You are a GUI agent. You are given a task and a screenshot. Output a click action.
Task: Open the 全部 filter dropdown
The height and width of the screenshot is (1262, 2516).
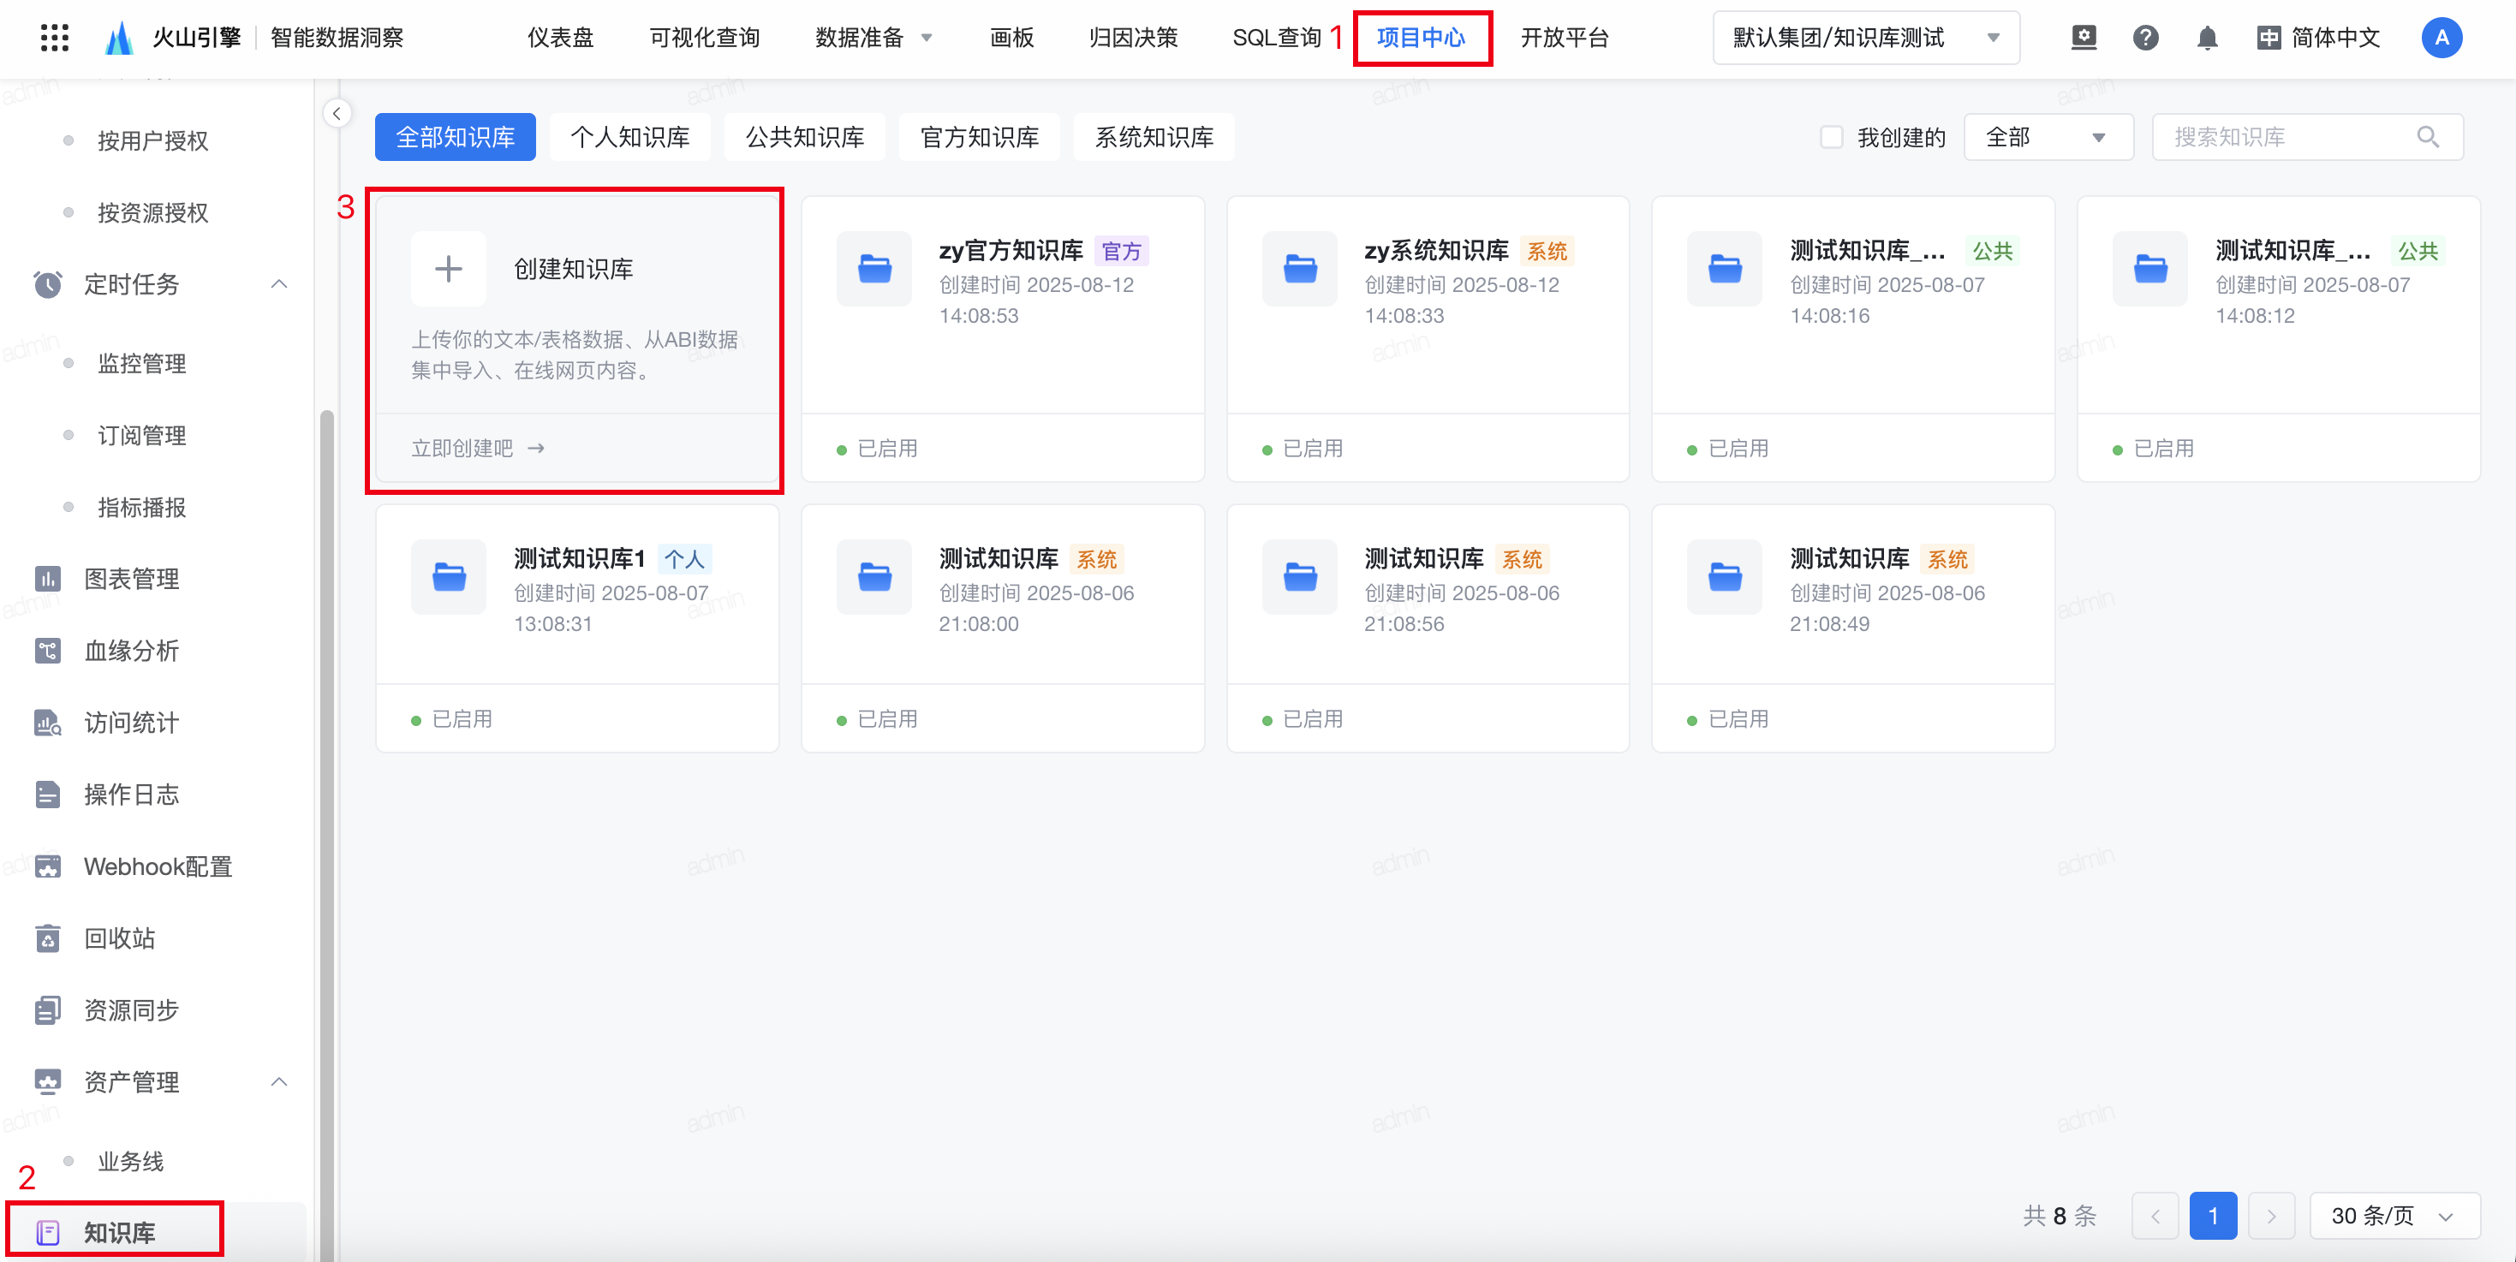coord(2048,138)
